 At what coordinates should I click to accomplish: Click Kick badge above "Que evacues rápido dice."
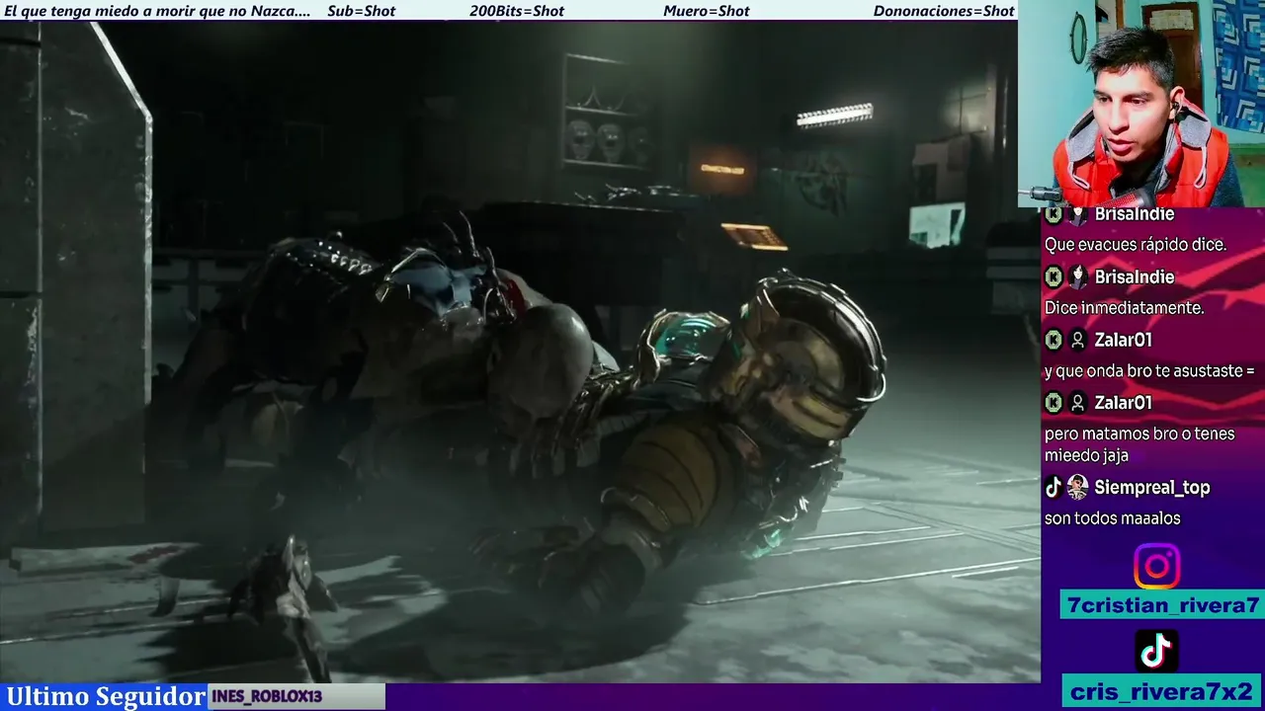(1054, 214)
